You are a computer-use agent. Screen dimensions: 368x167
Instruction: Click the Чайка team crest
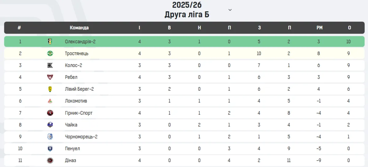(50, 125)
